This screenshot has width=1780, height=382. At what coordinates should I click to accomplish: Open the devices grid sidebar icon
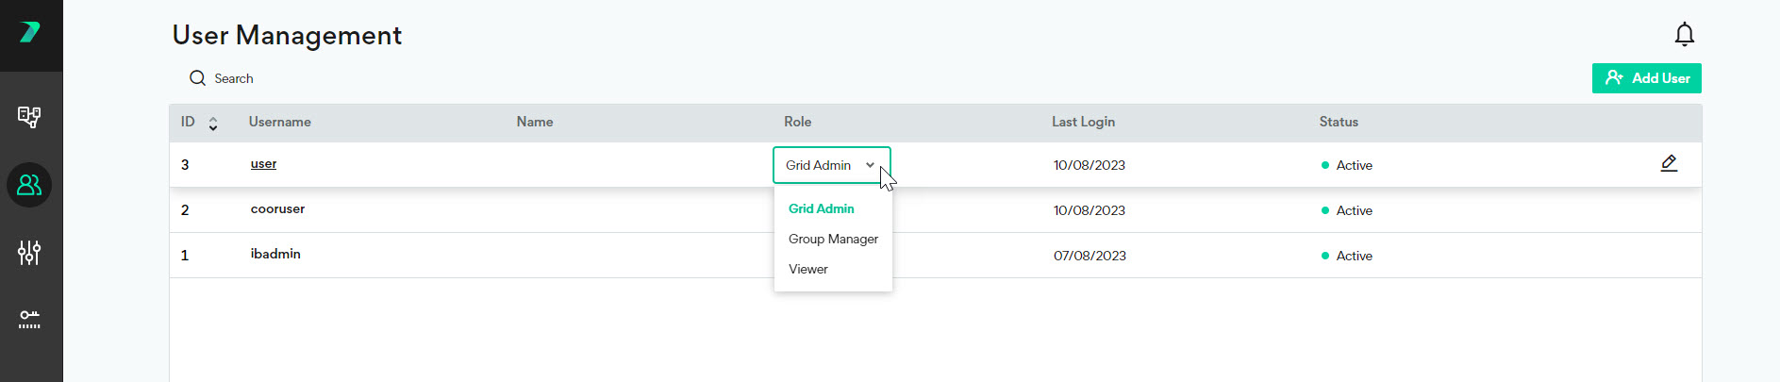tap(29, 117)
